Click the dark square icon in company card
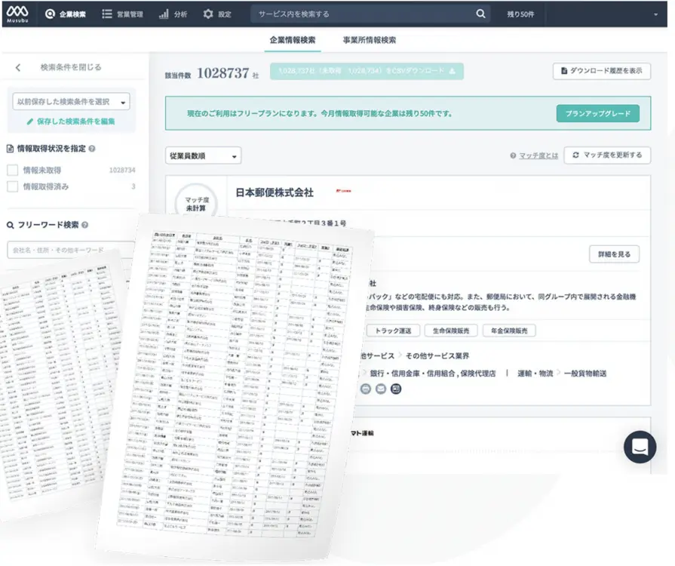This screenshot has width=675, height=566. pos(396,389)
